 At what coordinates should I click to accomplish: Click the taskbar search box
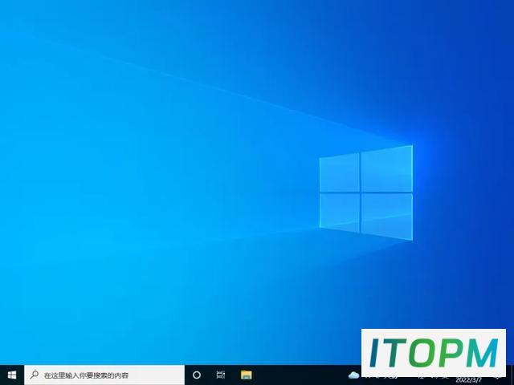104,375
